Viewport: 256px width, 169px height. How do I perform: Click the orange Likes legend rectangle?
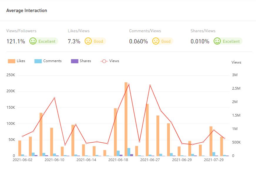click(11, 61)
